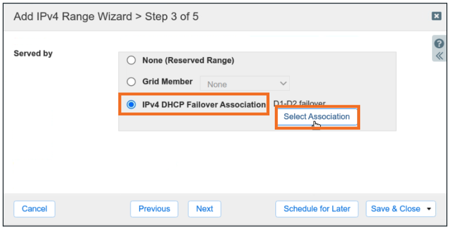Expand the Save & Close dropdown arrow
The image size is (450, 229).
(x=429, y=209)
